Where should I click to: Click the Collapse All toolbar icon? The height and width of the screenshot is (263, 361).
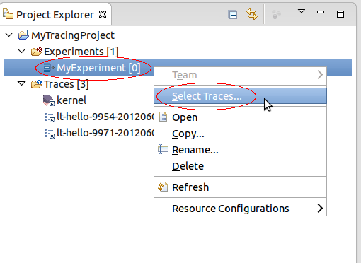[x=233, y=15]
